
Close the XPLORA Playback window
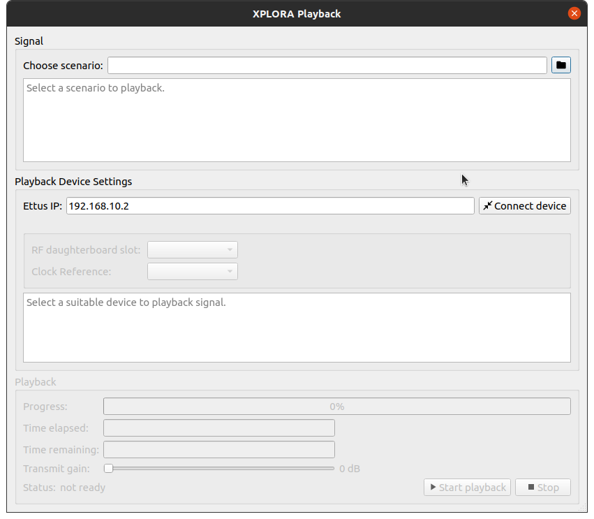click(574, 13)
